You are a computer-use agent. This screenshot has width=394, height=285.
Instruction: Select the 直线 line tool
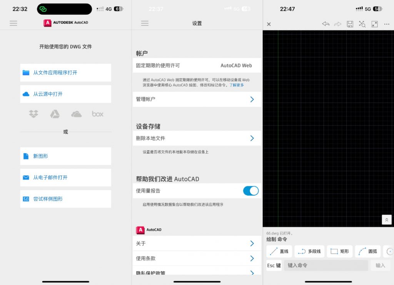pos(279,251)
